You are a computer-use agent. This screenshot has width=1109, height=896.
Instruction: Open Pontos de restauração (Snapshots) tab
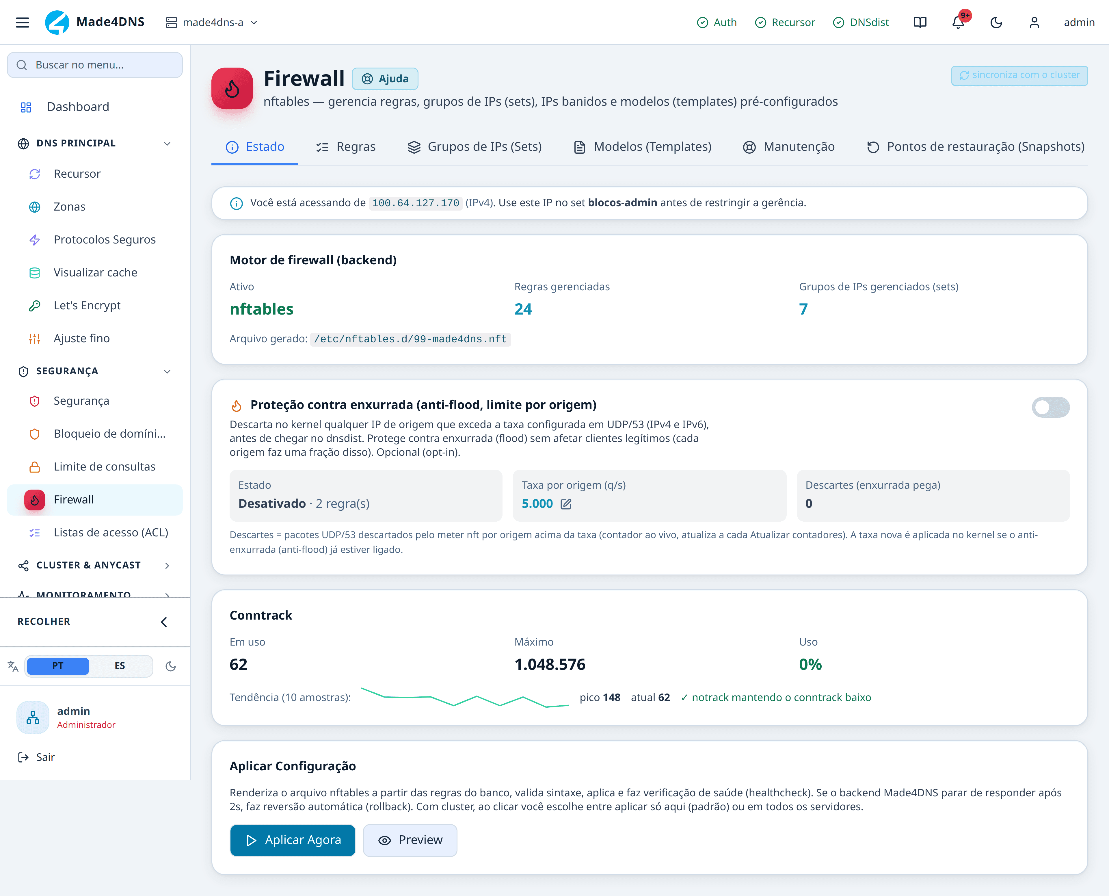[975, 147]
